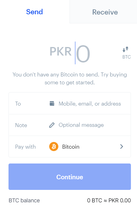
Task: Click the To label
Action: [18, 104]
